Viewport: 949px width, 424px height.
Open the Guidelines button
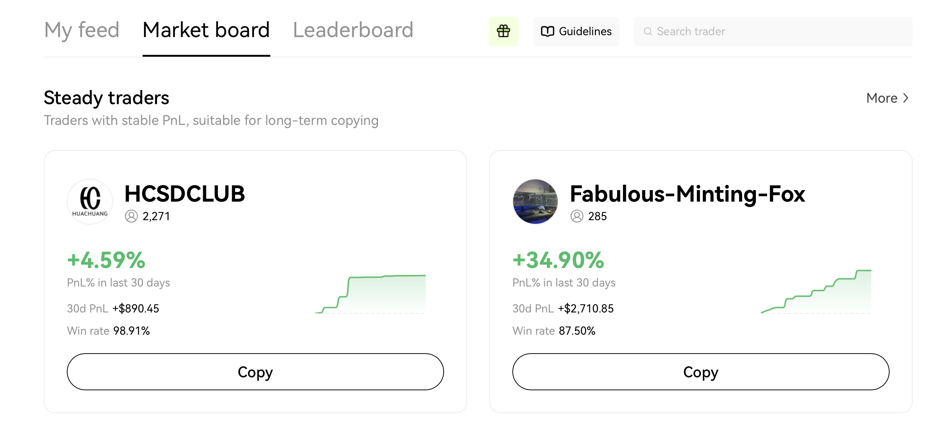(576, 32)
